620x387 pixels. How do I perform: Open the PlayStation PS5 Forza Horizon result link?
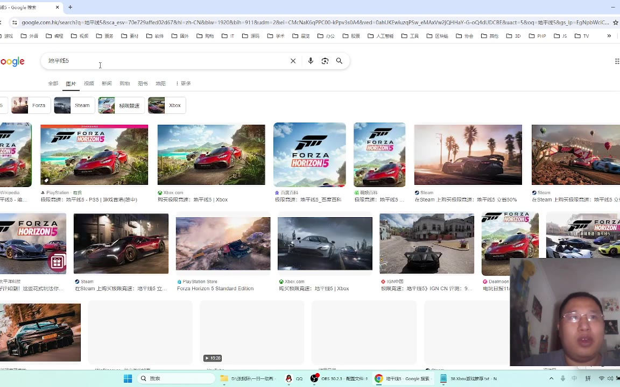tap(89, 200)
